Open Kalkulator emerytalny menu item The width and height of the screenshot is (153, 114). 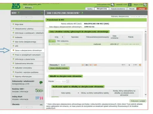(x=27, y=68)
